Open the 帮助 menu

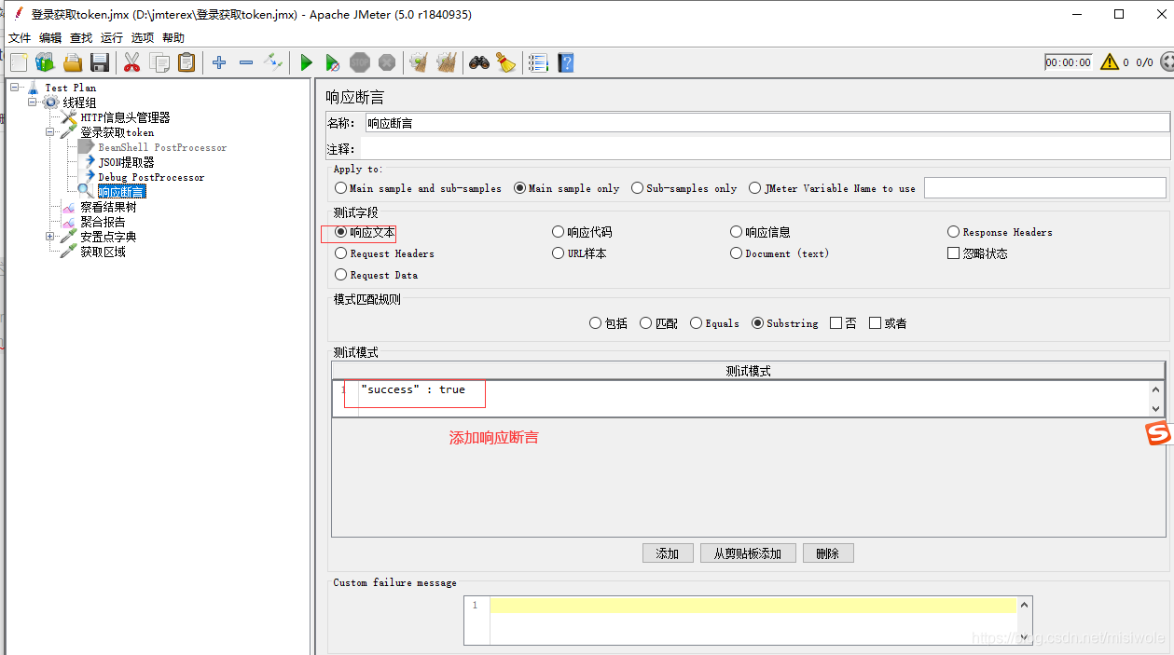(x=173, y=38)
